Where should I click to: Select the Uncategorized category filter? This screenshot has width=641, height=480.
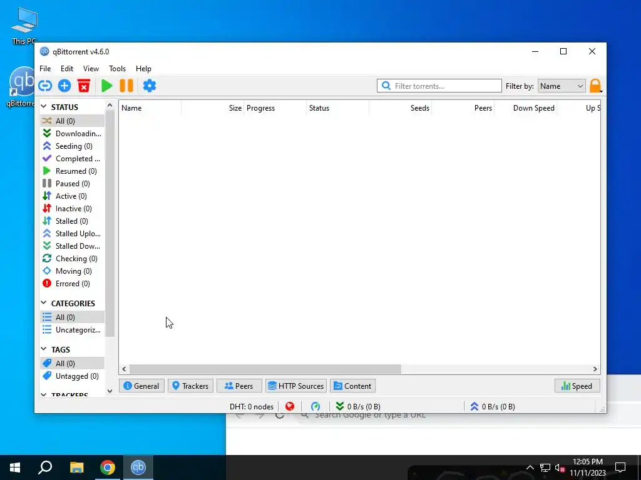coord(73,330)
